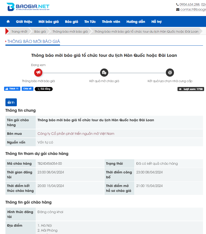206x234 pixels.
Task: Select the location entry 1. Hà Nội
Action: 45,226
